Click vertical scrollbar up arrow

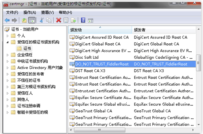pos(199,29)
